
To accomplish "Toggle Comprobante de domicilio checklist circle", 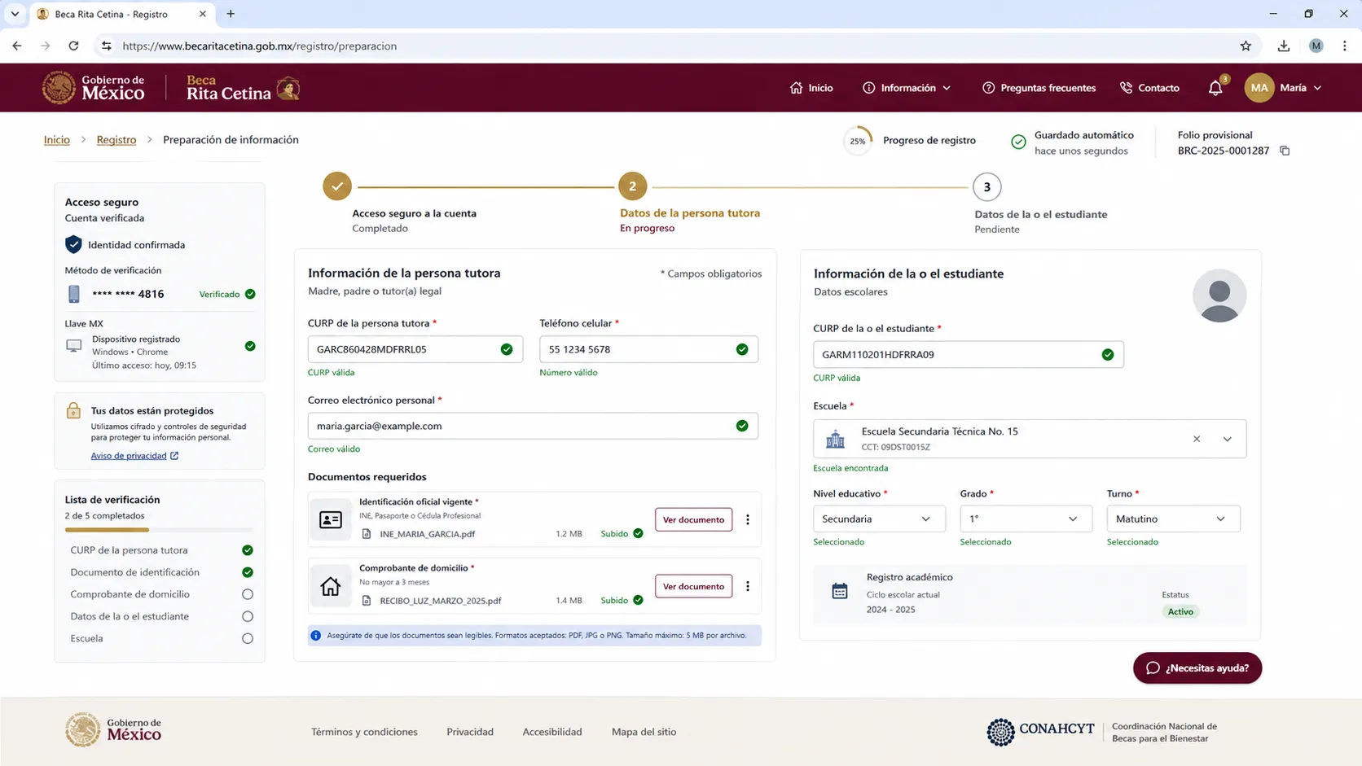I will pyautogui.click(x=248, y=594).
